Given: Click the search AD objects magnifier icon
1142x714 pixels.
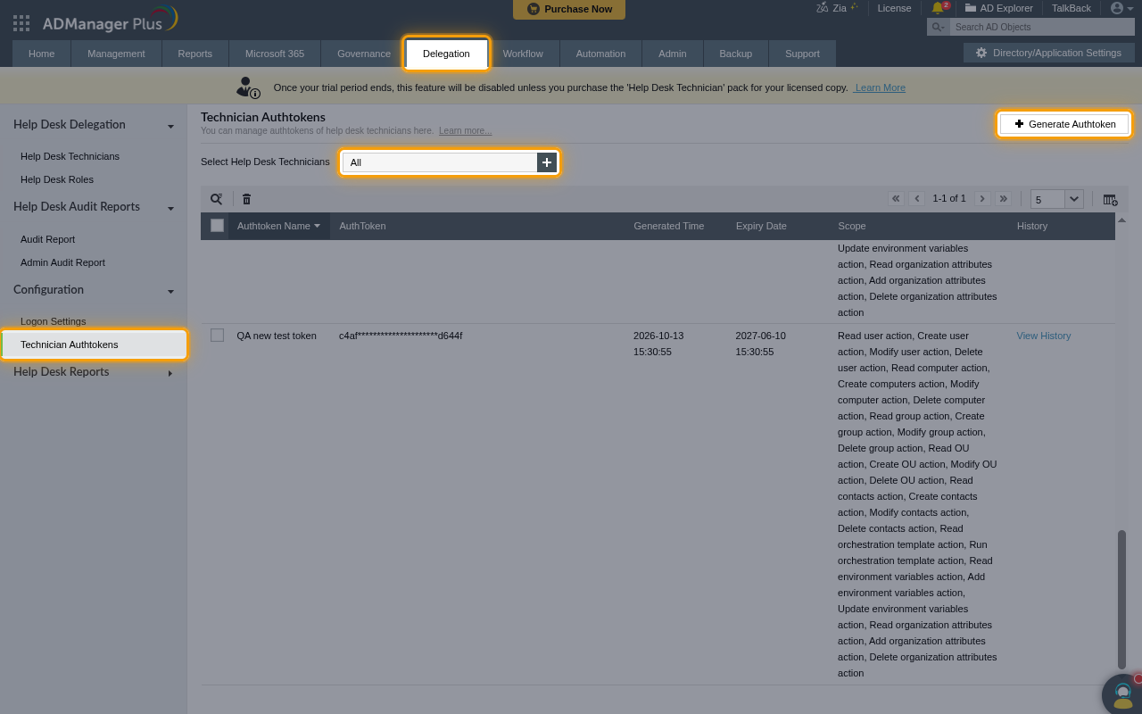Looking at the screenshot, I should pyautogui.click(x=938, y=28).
